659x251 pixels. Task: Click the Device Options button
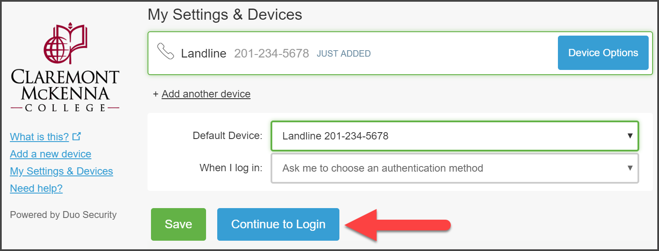coord(603,52)
